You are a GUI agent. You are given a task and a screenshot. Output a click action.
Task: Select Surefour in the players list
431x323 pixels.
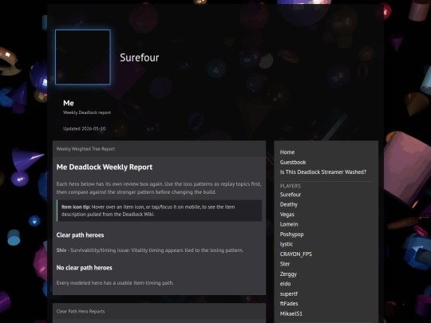point(291,195)
